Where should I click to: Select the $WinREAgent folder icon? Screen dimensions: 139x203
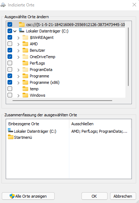[x=25, y=37]
